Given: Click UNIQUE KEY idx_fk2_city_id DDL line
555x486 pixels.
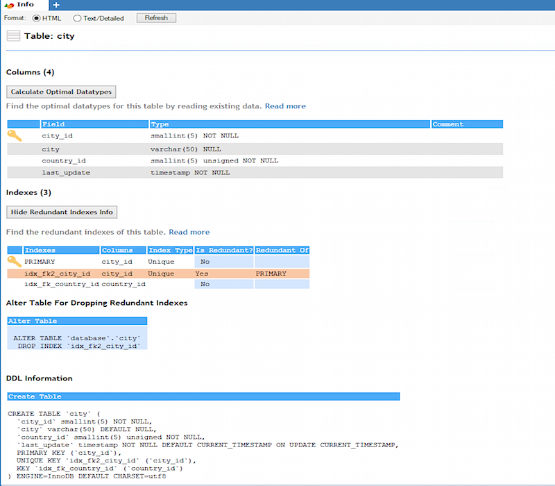Looking at the screenshot, I should 106,460.
